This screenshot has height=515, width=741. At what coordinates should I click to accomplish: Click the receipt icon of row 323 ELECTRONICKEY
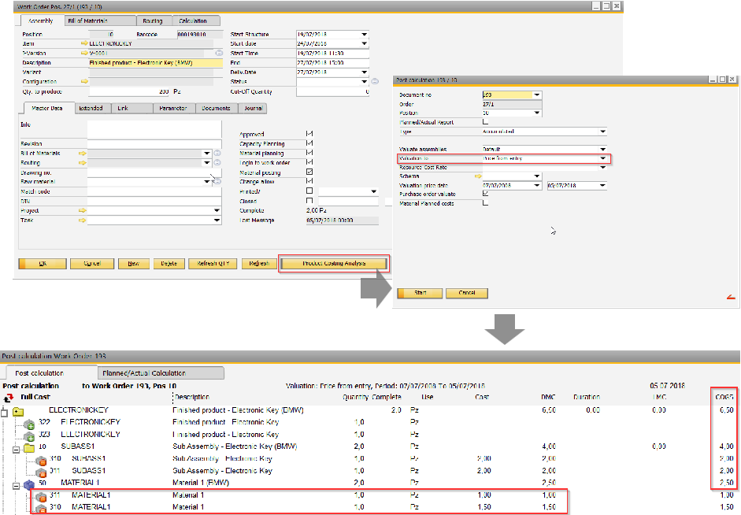click(x=29, y=435)
